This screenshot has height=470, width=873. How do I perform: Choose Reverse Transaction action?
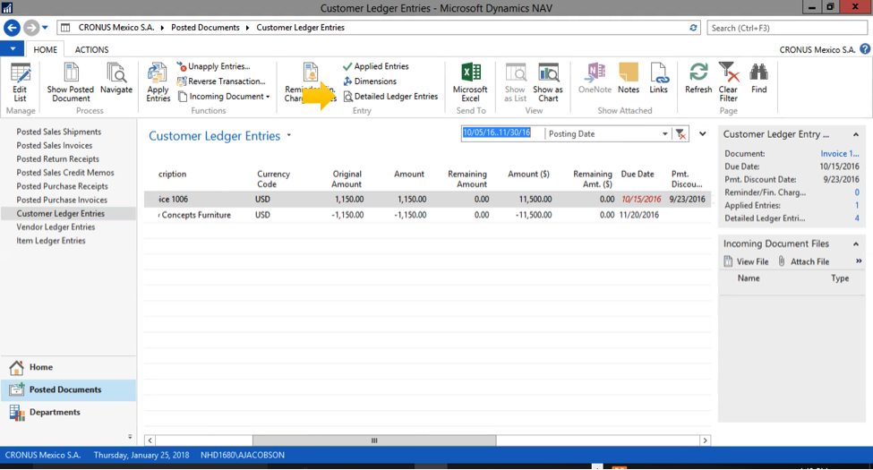tap(221, 81)
